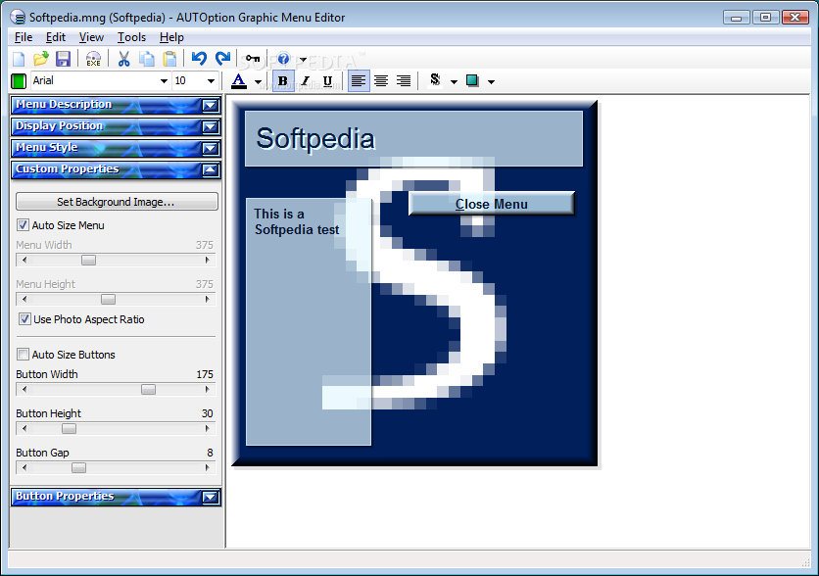Redo the last action
Screen dimensions: 819x576
point(223,59)
